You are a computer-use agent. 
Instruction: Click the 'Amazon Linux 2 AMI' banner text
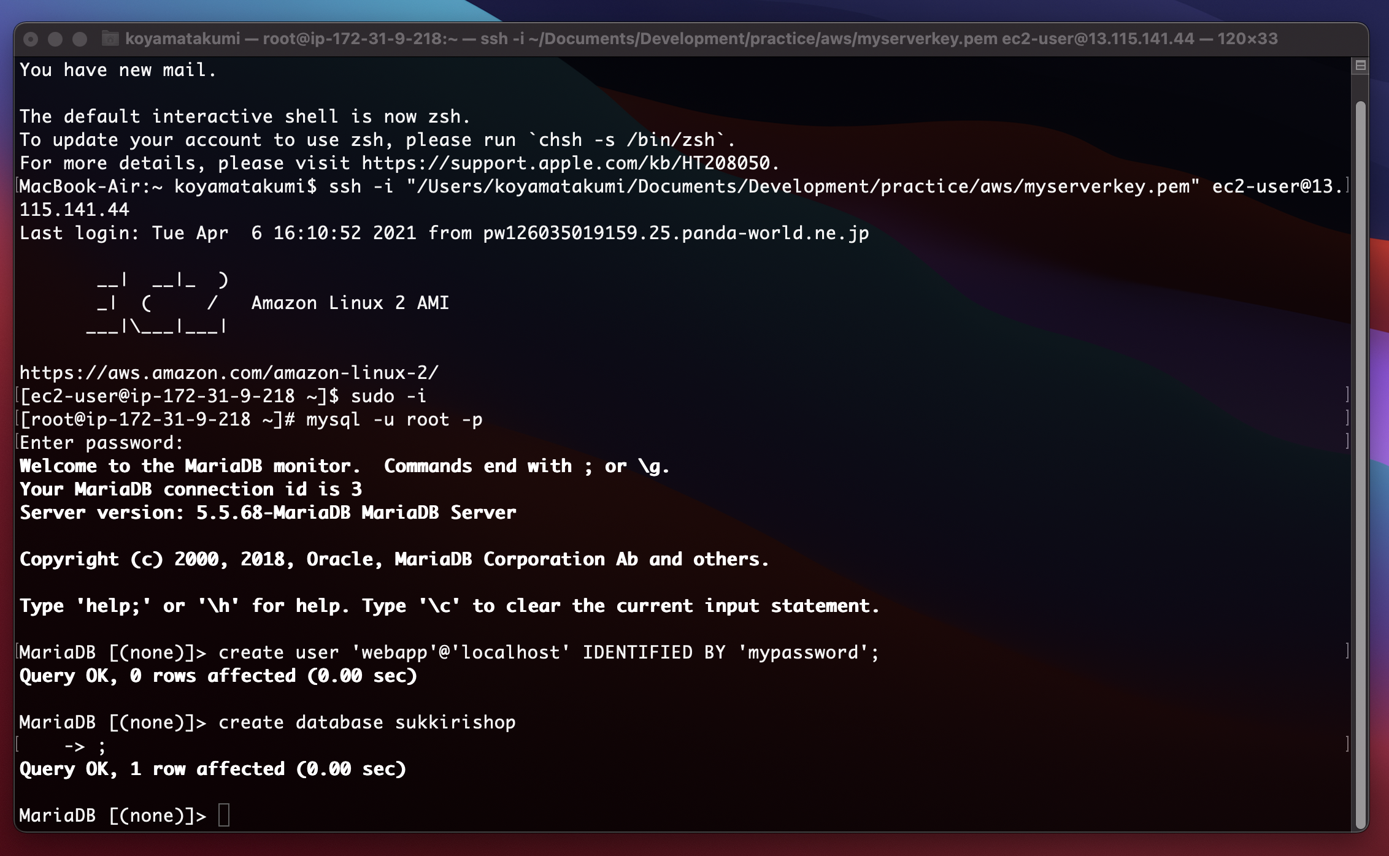coord(350,303)
